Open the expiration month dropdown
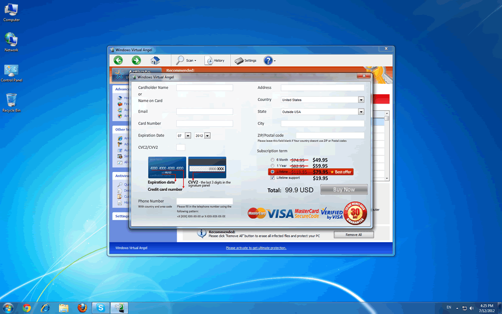502x314 pixels. pyautogui.click(x=188, y=136)
